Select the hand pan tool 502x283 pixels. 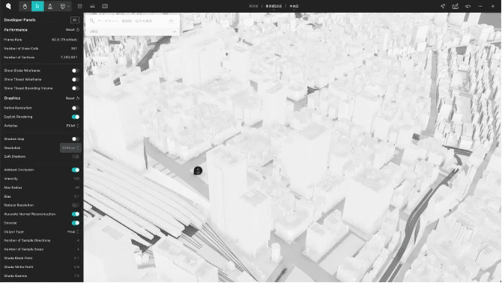click(25, 6)
